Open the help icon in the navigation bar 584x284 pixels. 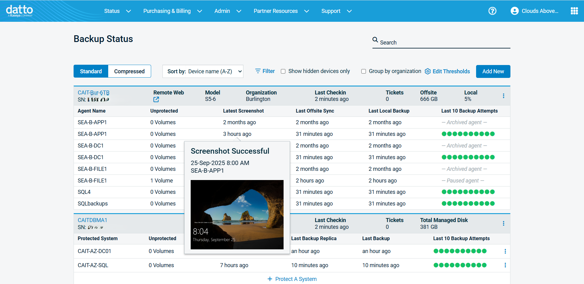point(492,11)
